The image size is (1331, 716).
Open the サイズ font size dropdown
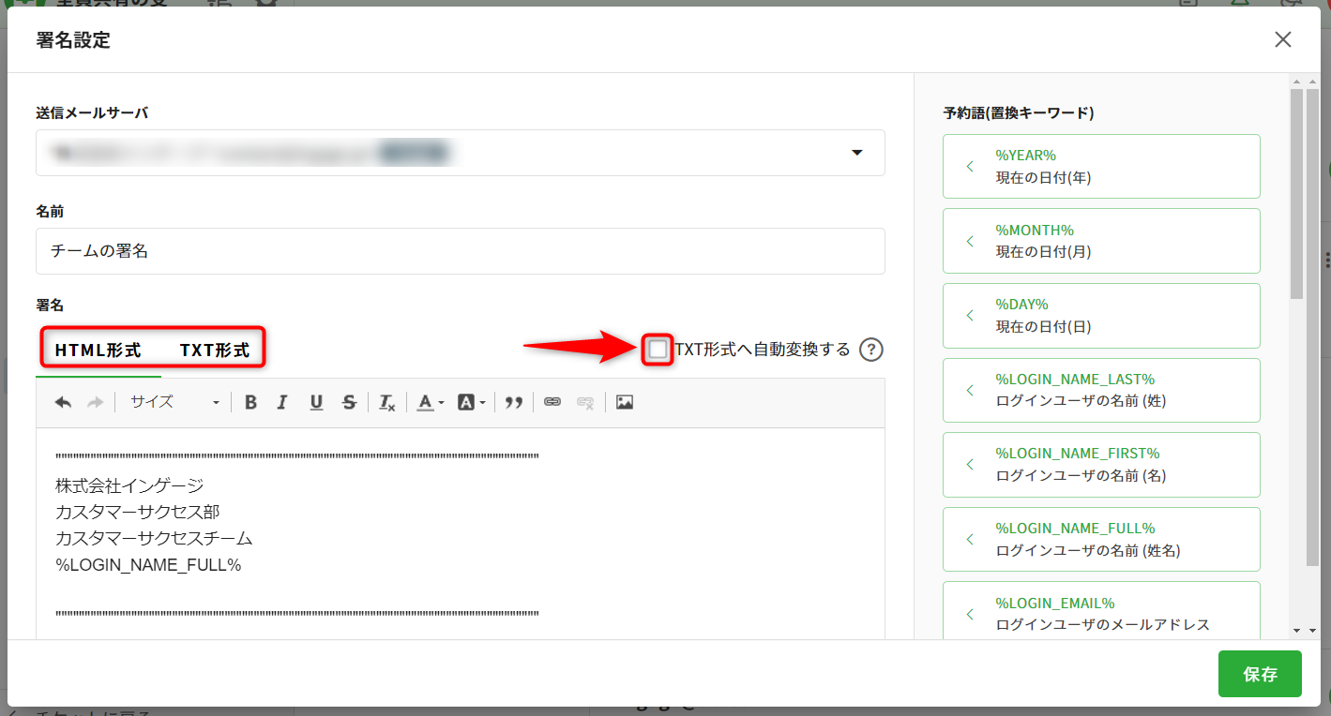point(174,402)
